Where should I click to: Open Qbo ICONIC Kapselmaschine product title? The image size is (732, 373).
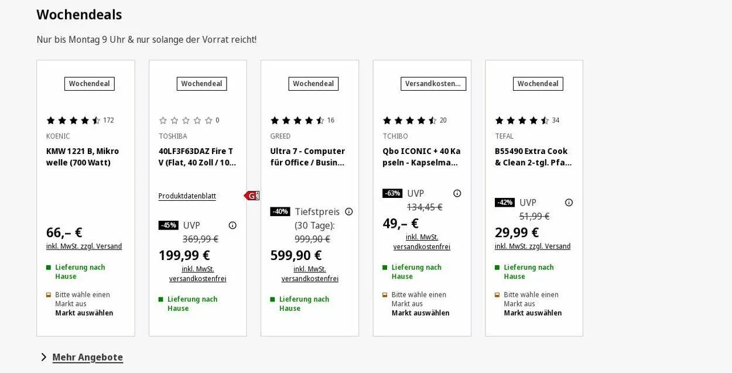click(x=422, y=157)
